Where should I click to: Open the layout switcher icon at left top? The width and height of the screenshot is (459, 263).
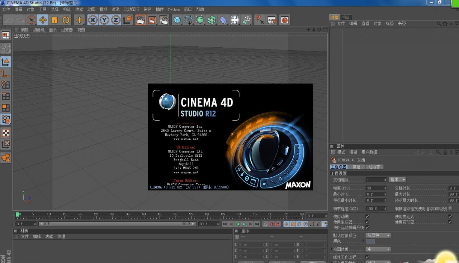(x=6, y=35)
